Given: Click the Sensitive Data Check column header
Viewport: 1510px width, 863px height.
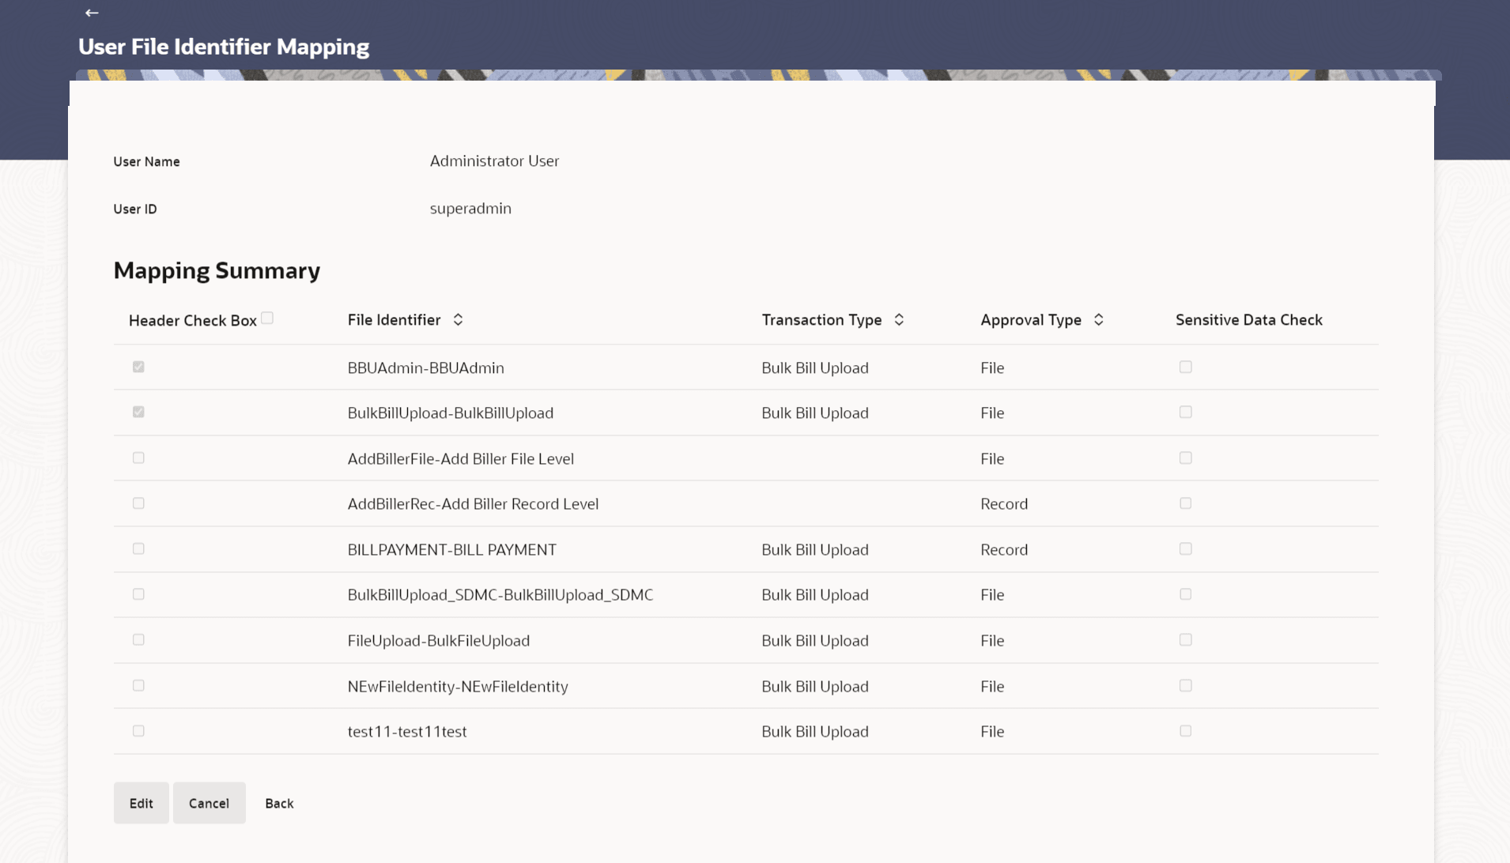Looking at the screenshot, I should [1248, 320].
